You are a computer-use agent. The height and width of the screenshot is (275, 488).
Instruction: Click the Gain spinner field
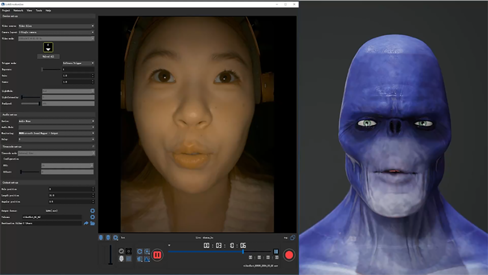pos(78,76)
